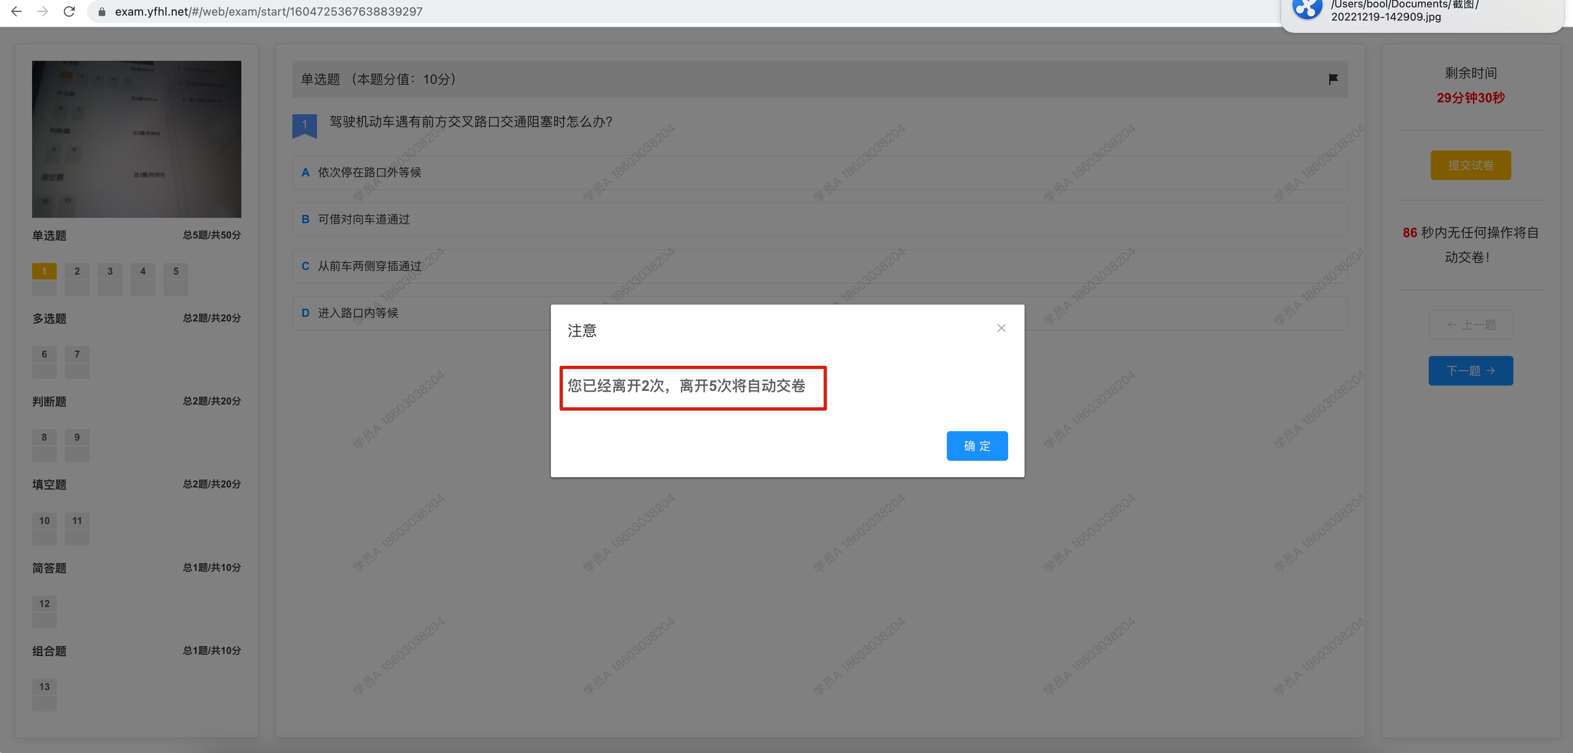Click the question text 驾驶机动车遇有前方交叉路口

pos(471,122)
